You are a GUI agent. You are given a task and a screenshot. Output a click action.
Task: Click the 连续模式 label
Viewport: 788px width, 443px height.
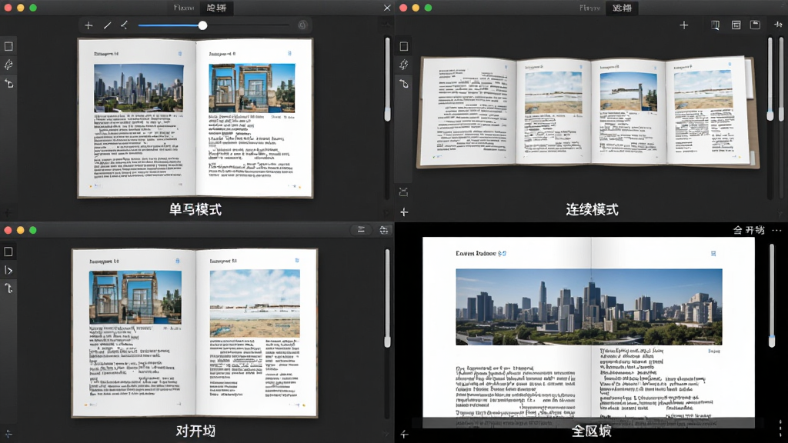coord(592,209)
